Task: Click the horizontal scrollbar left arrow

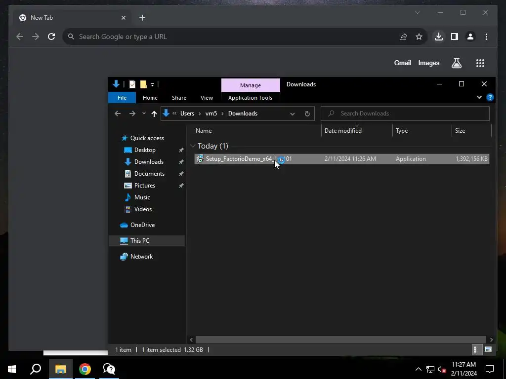Action: click(191, 340)
